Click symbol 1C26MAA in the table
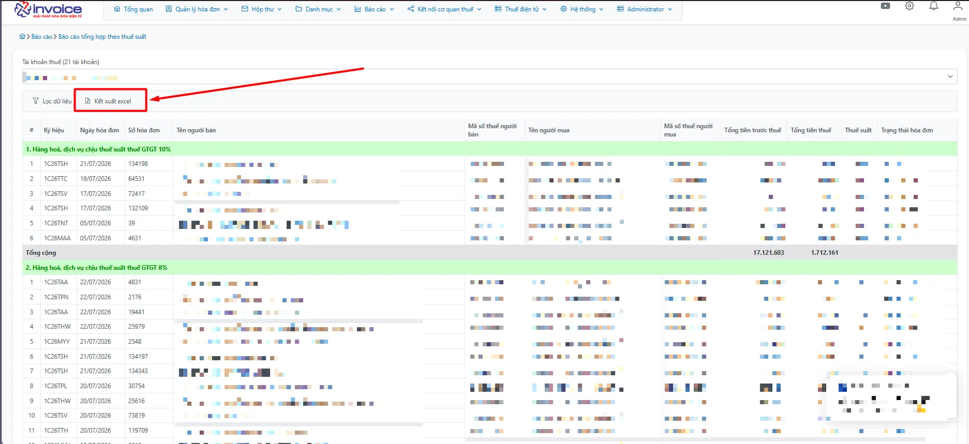Image resolution: width=969 pixels, height=444 pixels. tap(57, 238)
